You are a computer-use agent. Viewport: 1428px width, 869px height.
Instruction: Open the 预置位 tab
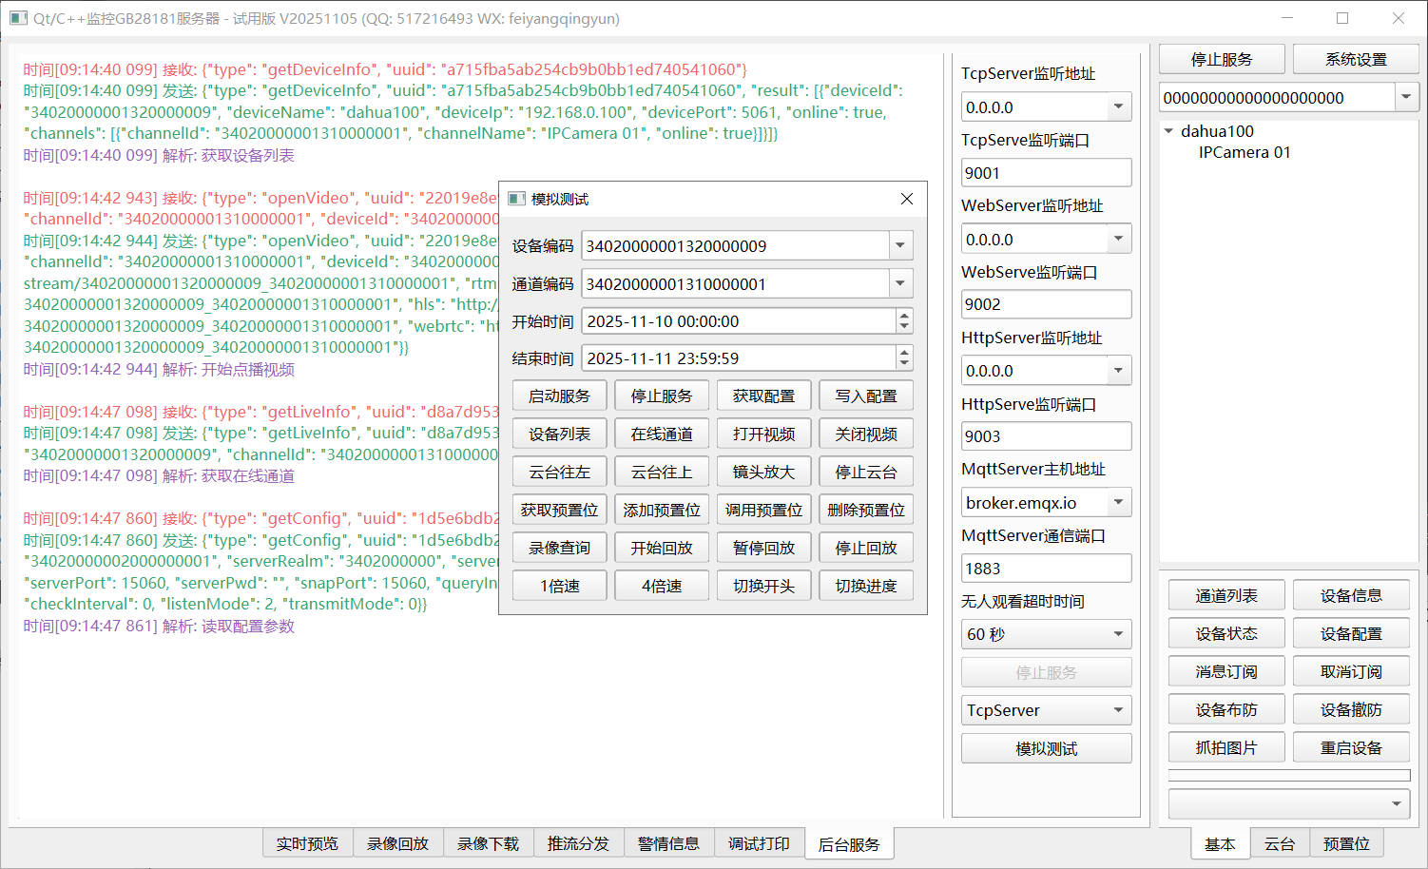click(x=1346, y=844)
